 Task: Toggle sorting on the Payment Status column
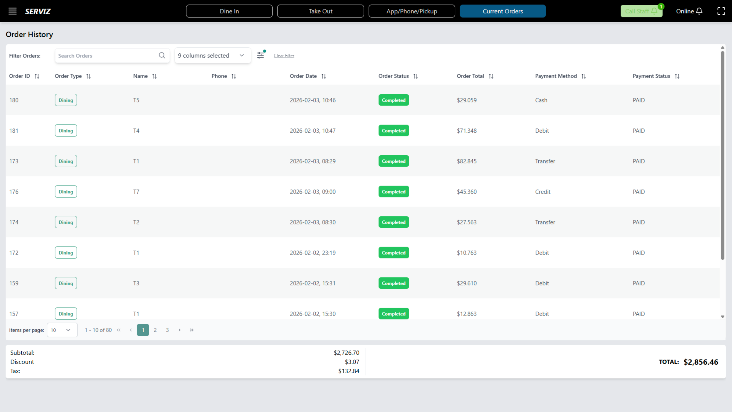pos(677,76)
